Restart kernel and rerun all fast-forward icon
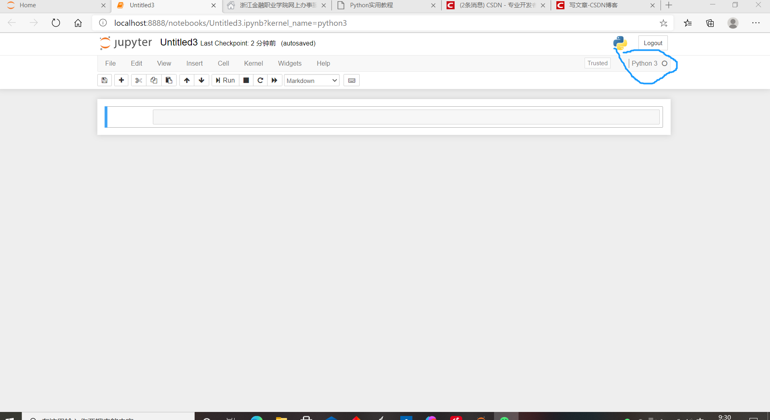Image resolution: width=770 pixels, height=420 pixels. [x=274, y=80]
